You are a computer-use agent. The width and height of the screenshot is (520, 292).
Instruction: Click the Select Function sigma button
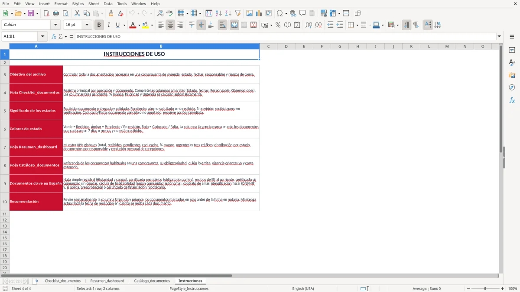pyautogui.click(x=60, y=36)
